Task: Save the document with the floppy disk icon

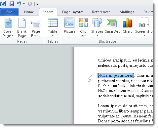Action: tap(12, 4)
